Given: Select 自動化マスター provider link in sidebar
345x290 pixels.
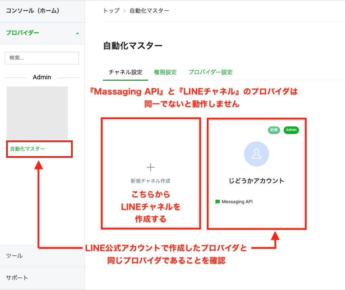Looking at the screenshot, I should pos(27,149).
